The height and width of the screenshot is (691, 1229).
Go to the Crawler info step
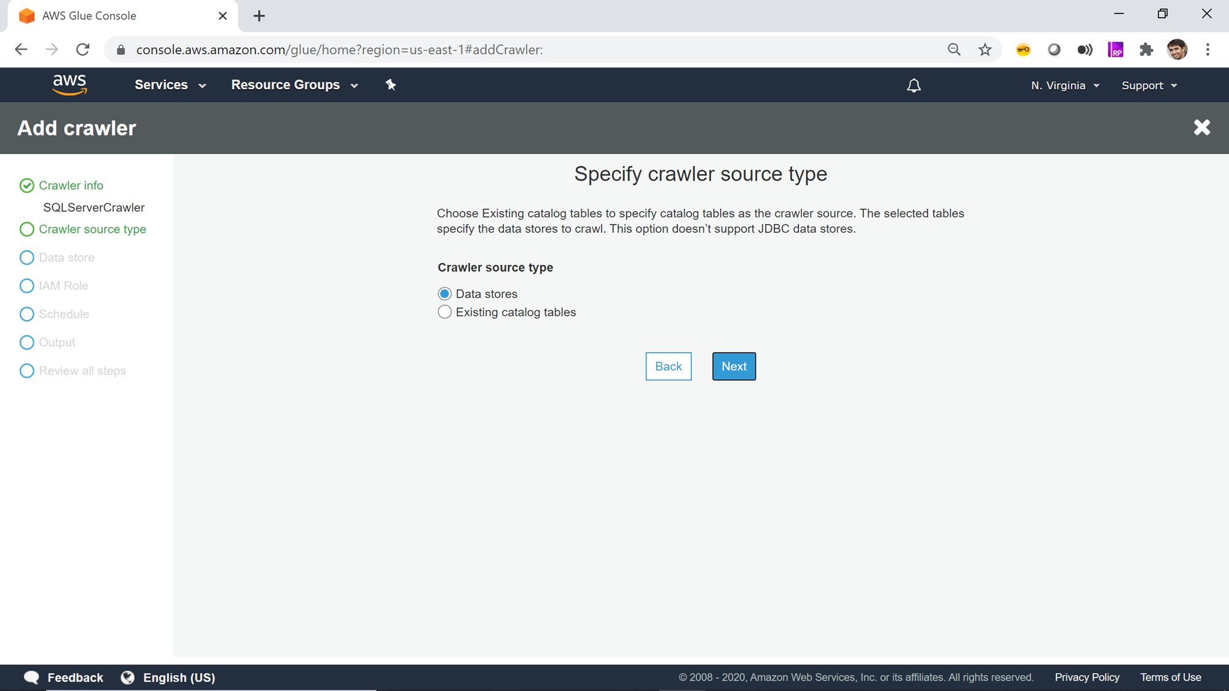71,185
